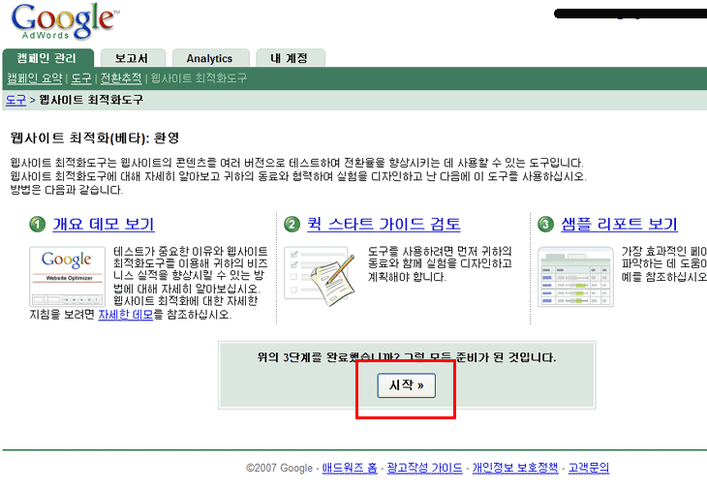Click the sample report chart image

[x=576, y=277]
